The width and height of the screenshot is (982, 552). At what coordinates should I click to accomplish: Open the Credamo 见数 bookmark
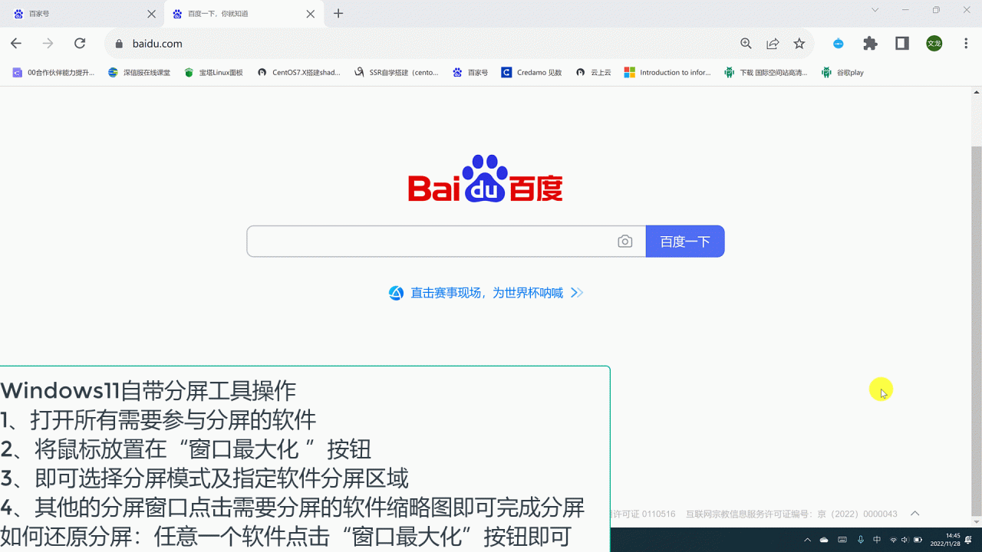532,73
